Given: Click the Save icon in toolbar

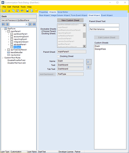Looking at the screenshot, I should coord(4,11).
